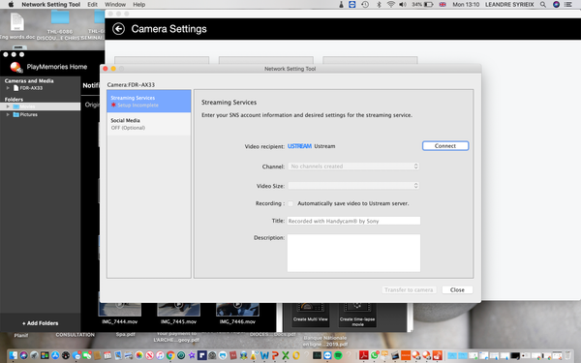Image resolution: width=581 pixels, height=363 pixels.
Task: Click the UK flag input source icon
Action: (443, 5)
